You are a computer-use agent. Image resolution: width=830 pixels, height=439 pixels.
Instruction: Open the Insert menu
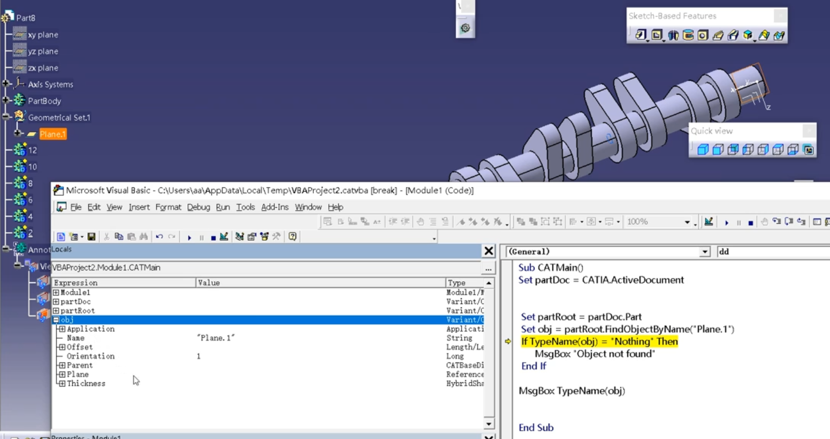coord(139,207)
